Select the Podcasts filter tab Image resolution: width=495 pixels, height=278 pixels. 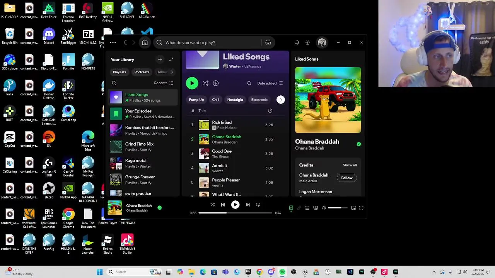(x=142, y=72)
